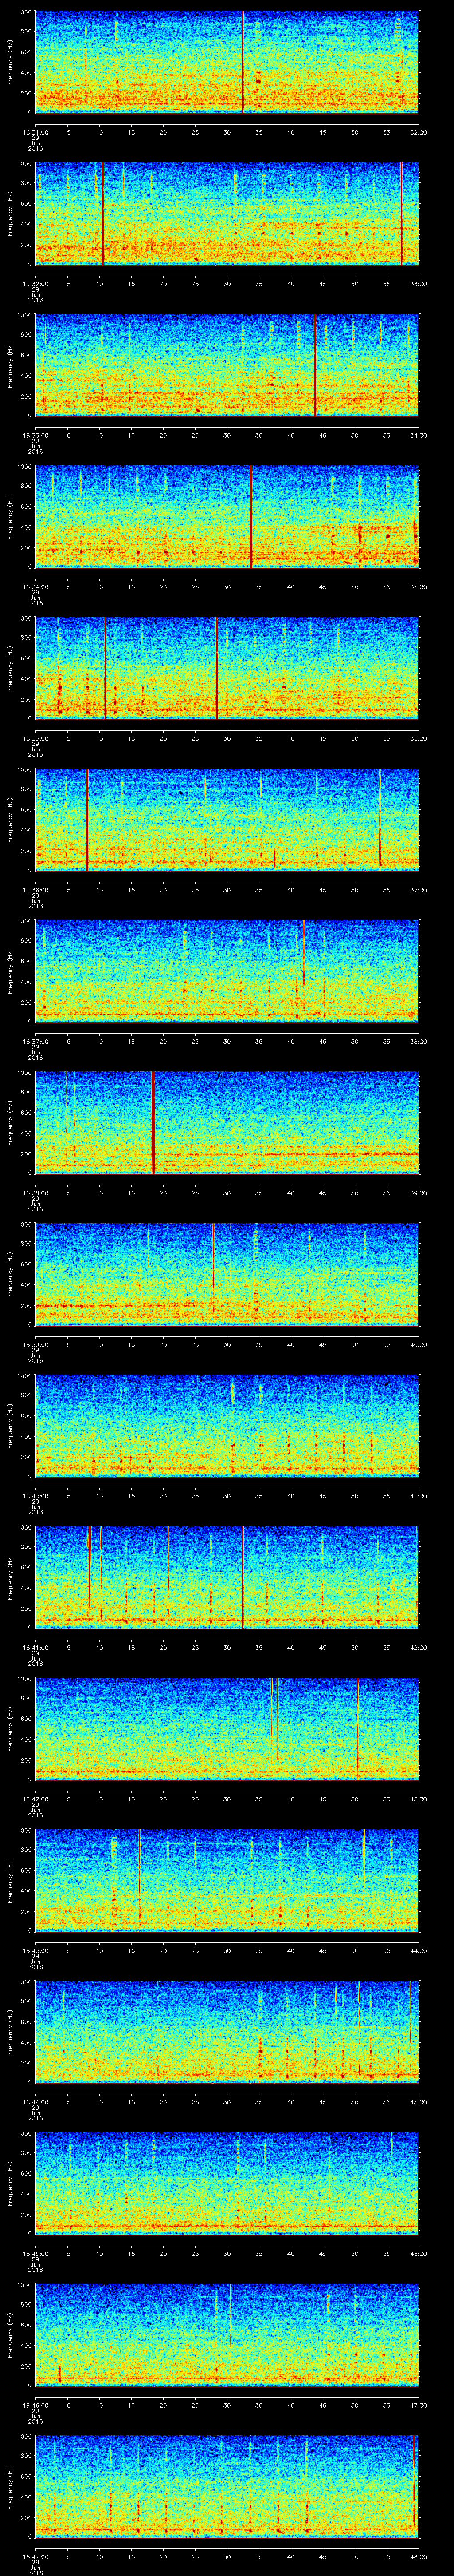
Task: Click the red vertical spike in 16:33 panel
Action: pyautogui.click(x=315, y=364)
